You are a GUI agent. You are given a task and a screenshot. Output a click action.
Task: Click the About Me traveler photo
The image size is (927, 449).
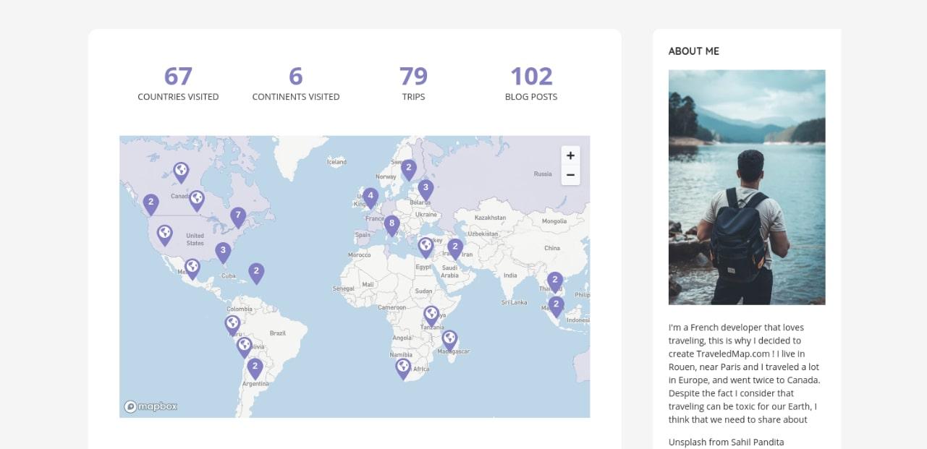746,187
